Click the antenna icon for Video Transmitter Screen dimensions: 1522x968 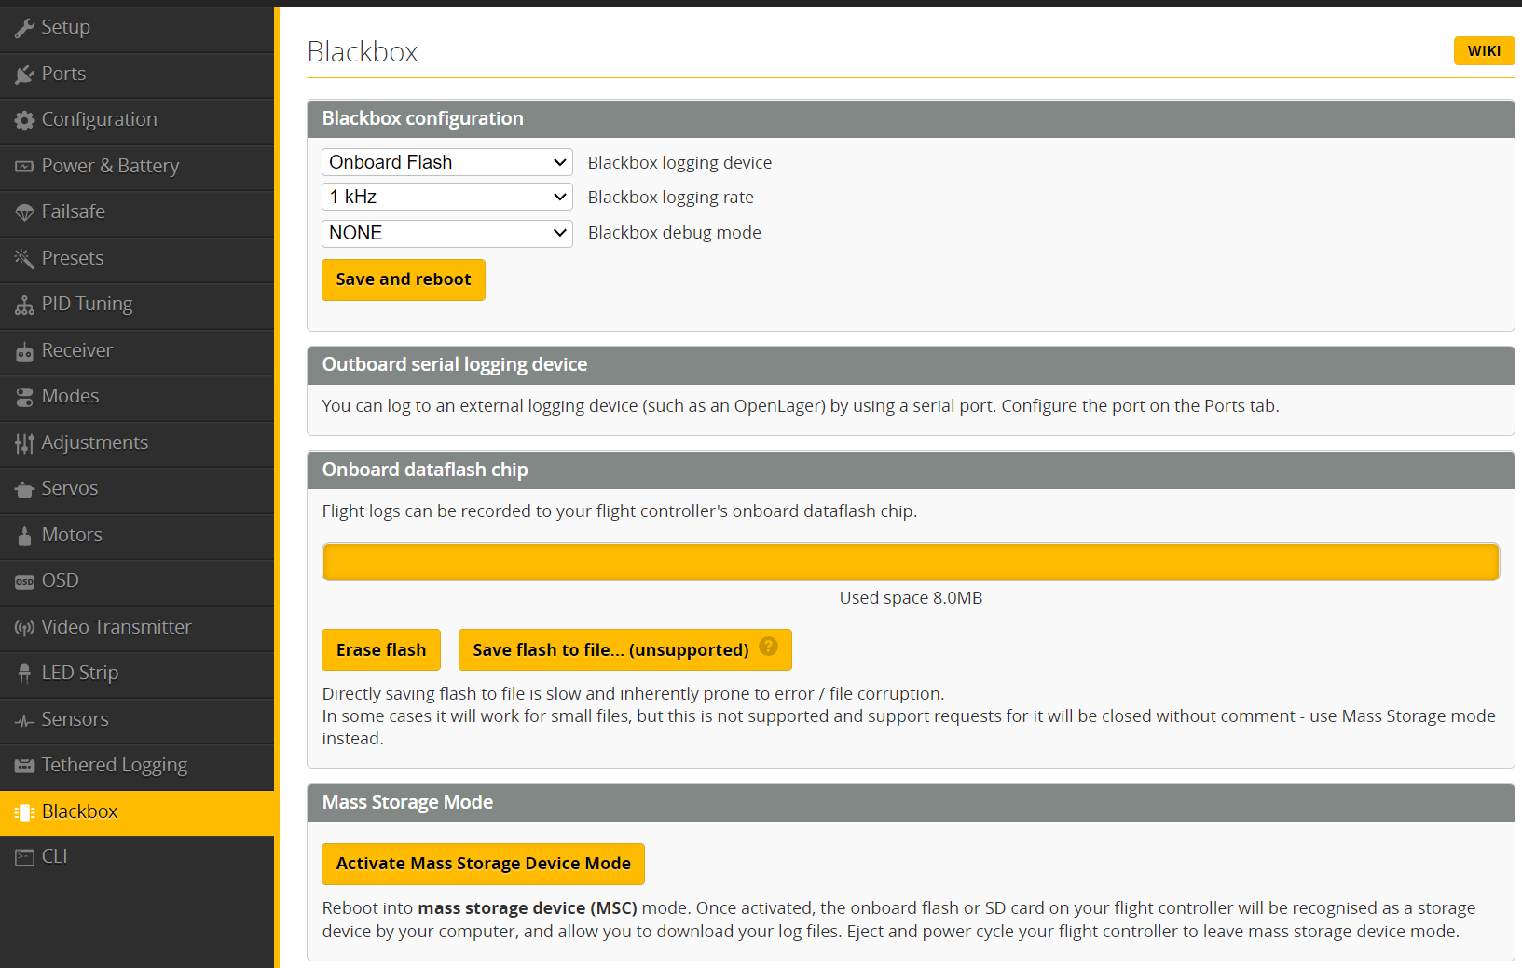click(x=24, y=628)
